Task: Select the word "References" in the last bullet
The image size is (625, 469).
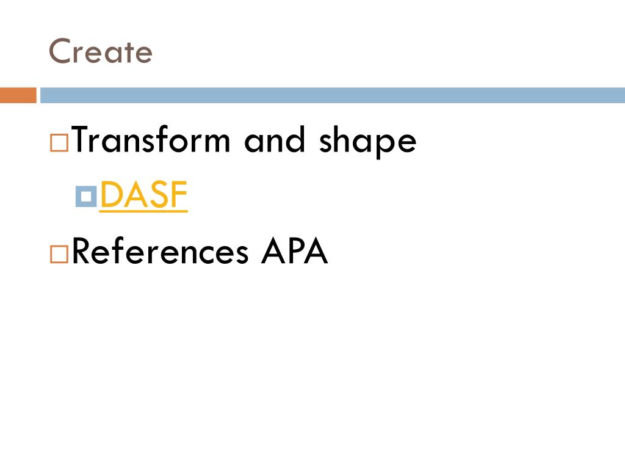Action: 161,251
